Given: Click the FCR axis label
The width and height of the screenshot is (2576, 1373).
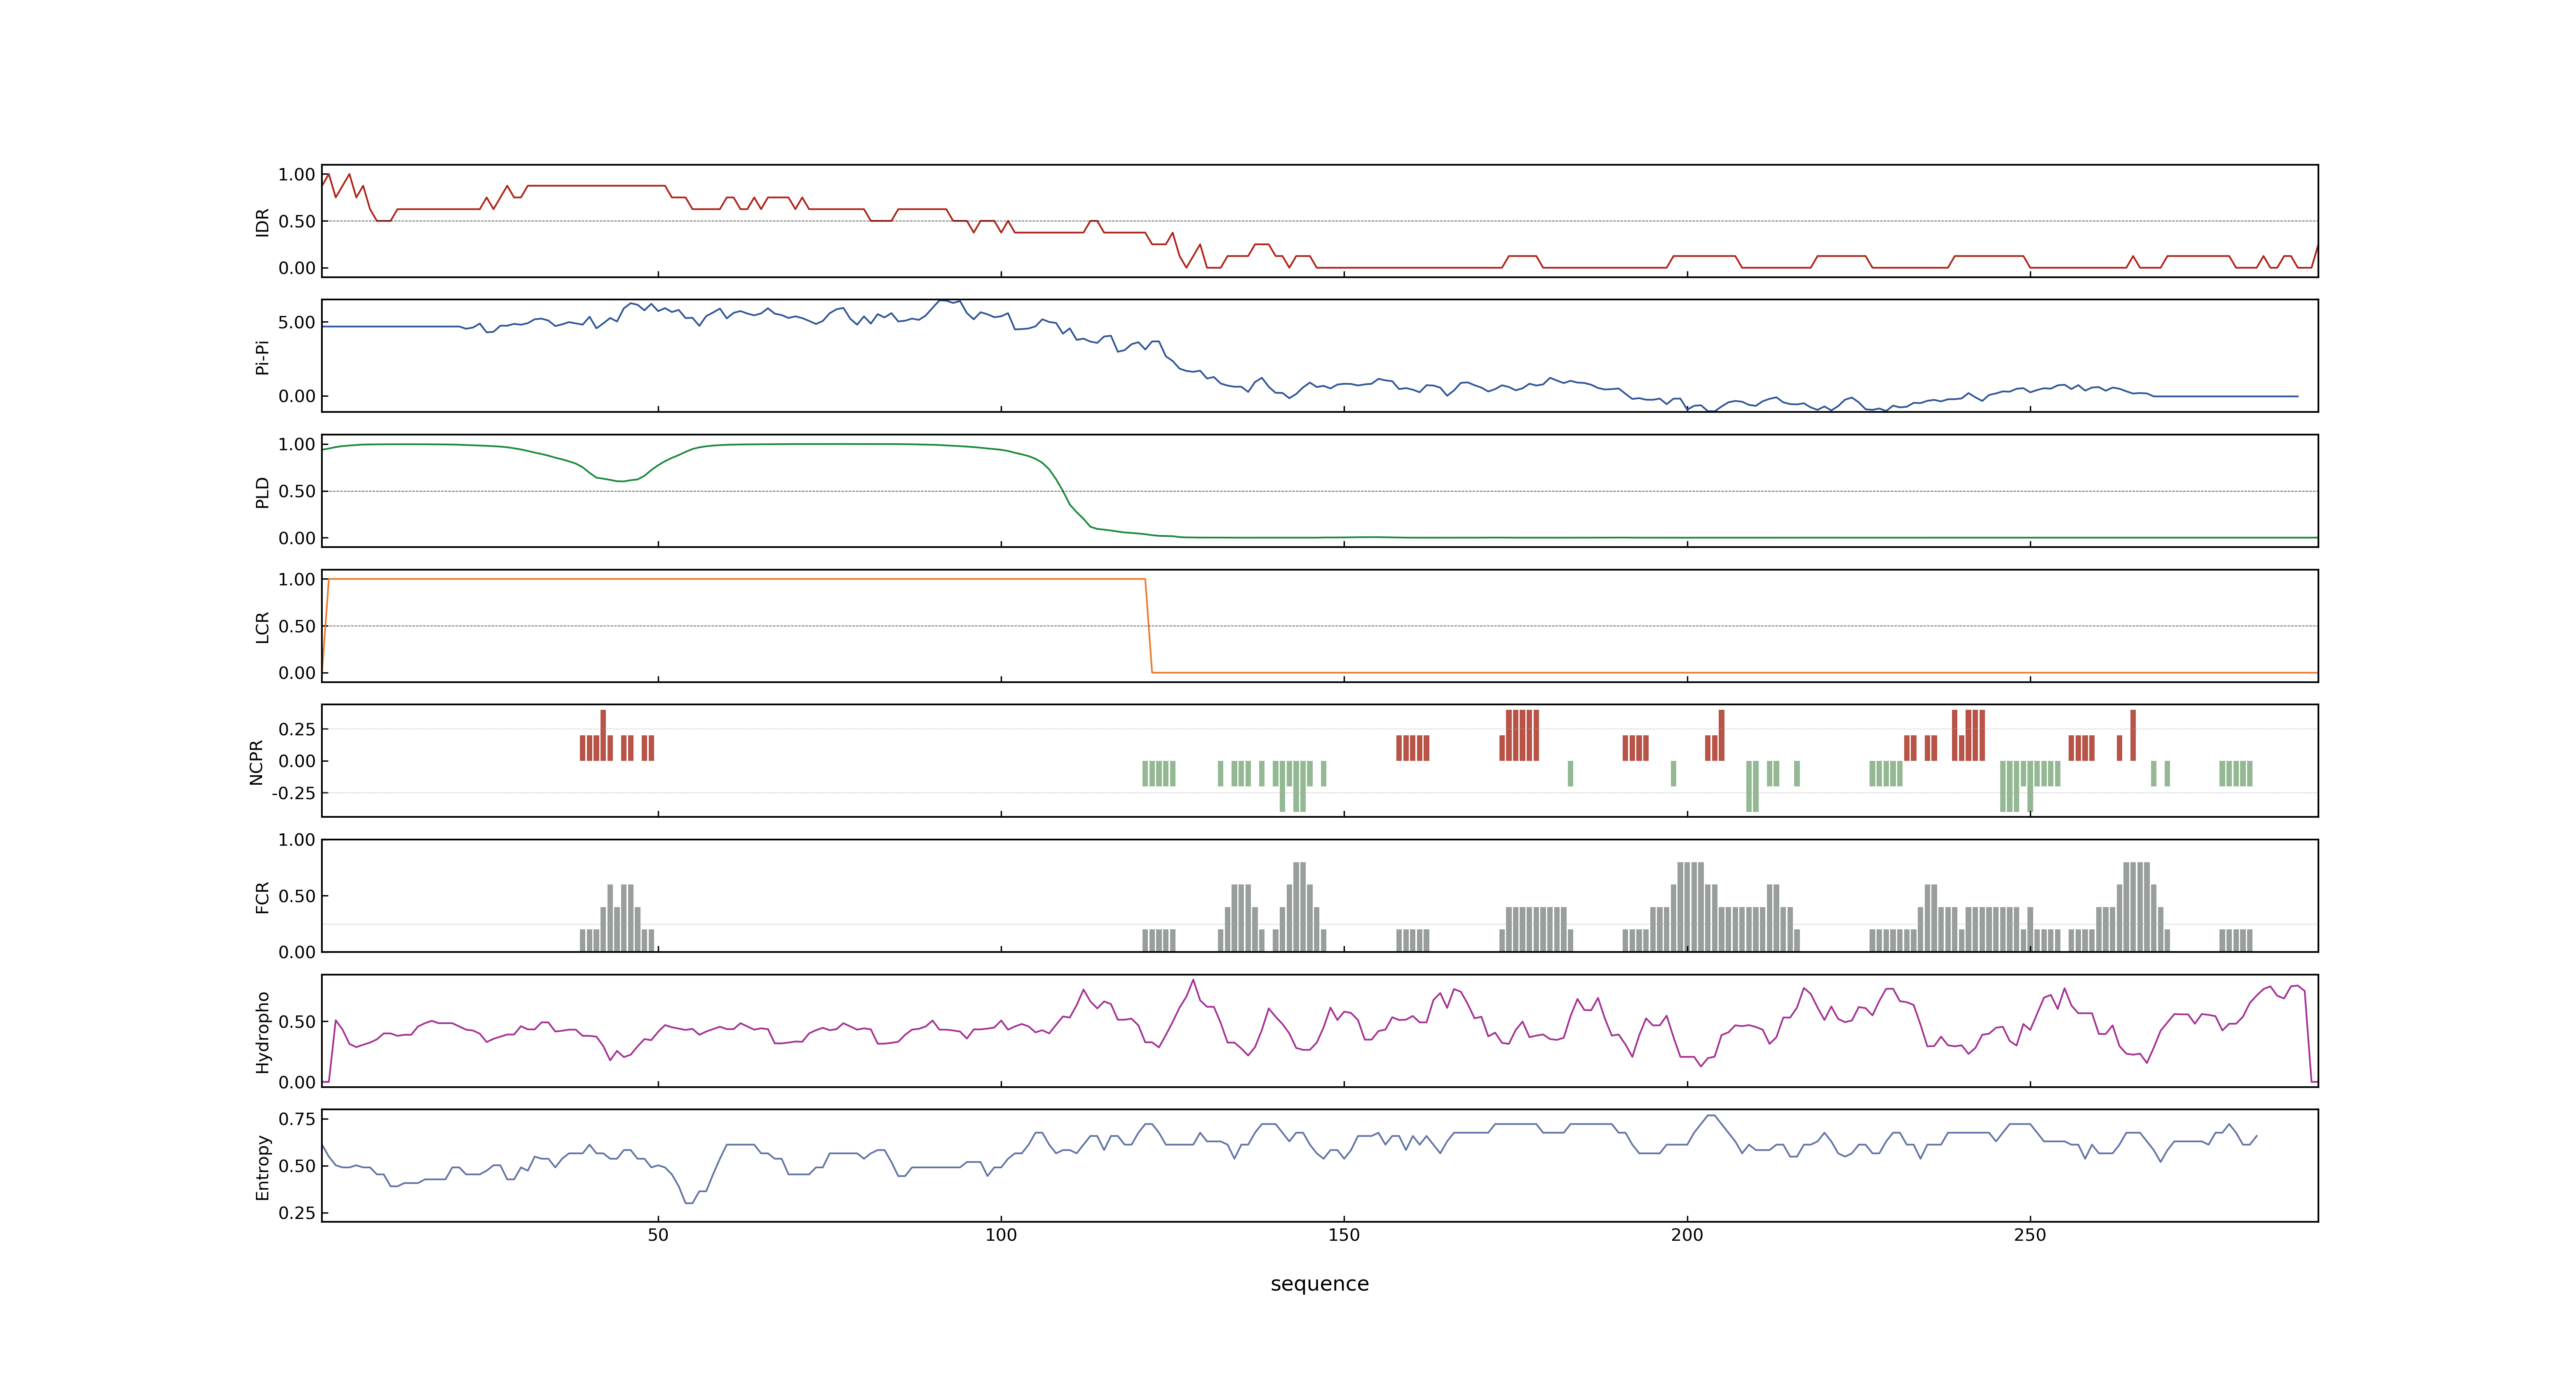Looking at the screenshot, I should 262,896.
